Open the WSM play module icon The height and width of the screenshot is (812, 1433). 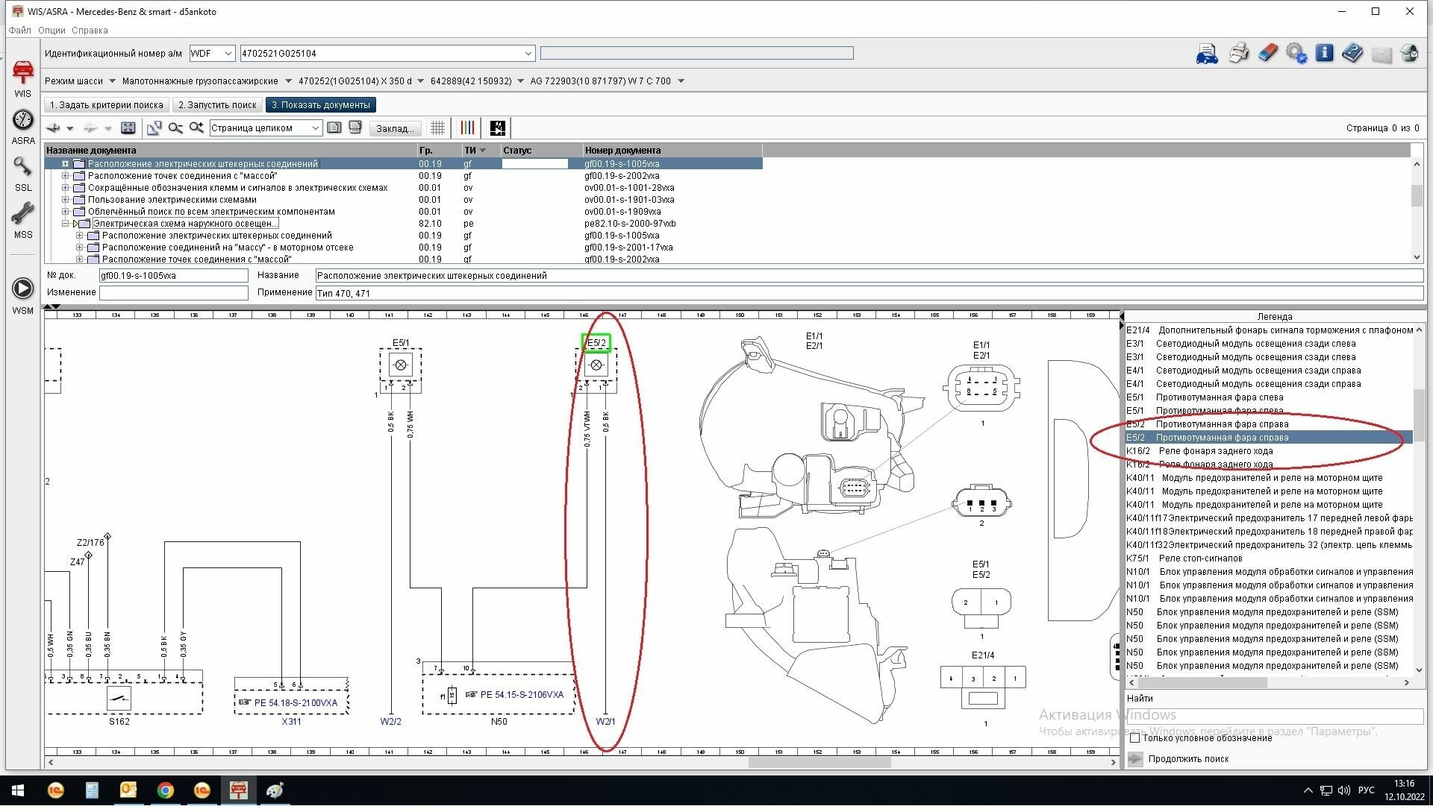[x=22, y=289]
